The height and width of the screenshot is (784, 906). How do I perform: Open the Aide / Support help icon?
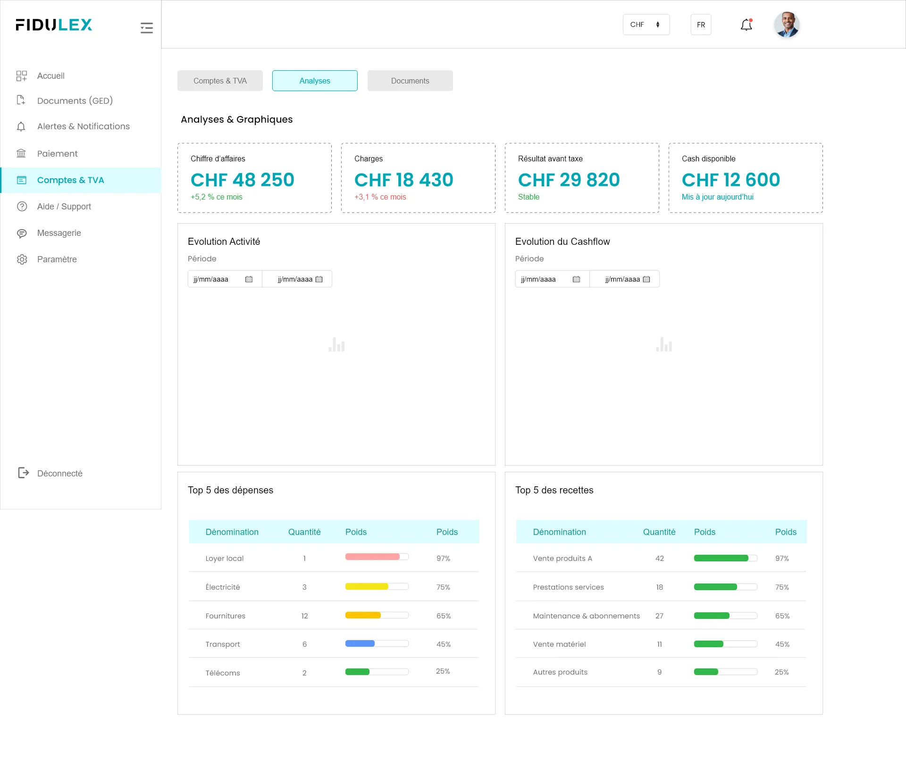click(x=22, y=207)
